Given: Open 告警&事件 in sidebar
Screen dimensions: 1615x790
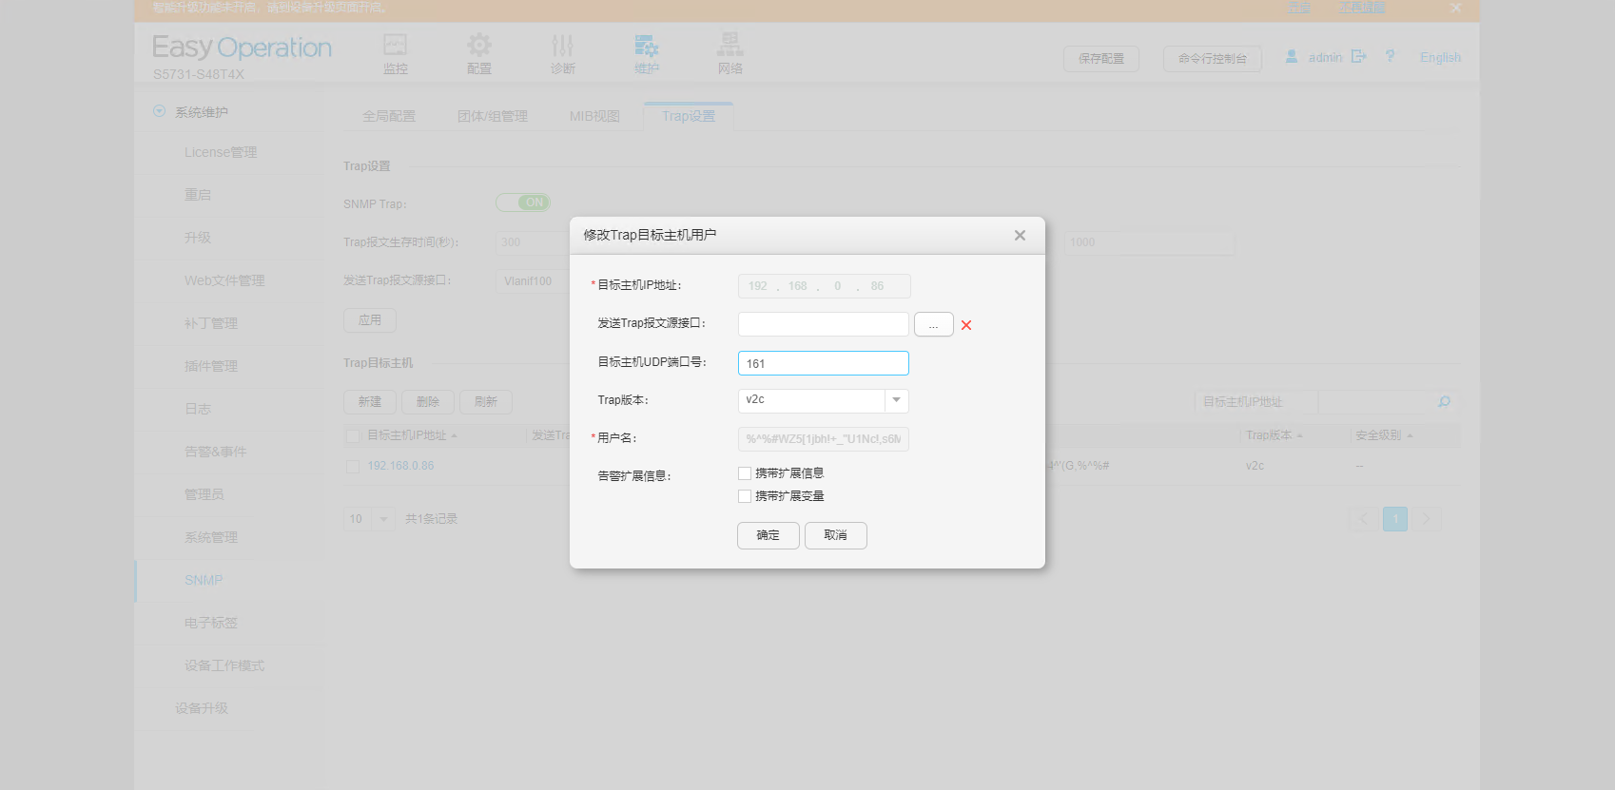Looking at the screenshot, I should [215, 452].
